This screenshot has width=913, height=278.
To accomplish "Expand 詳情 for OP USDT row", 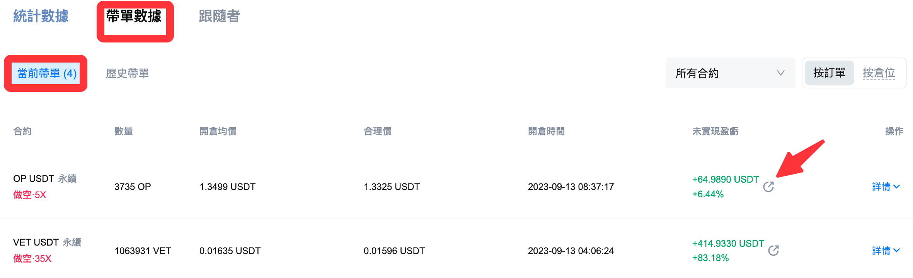I will tap(886, 187).
